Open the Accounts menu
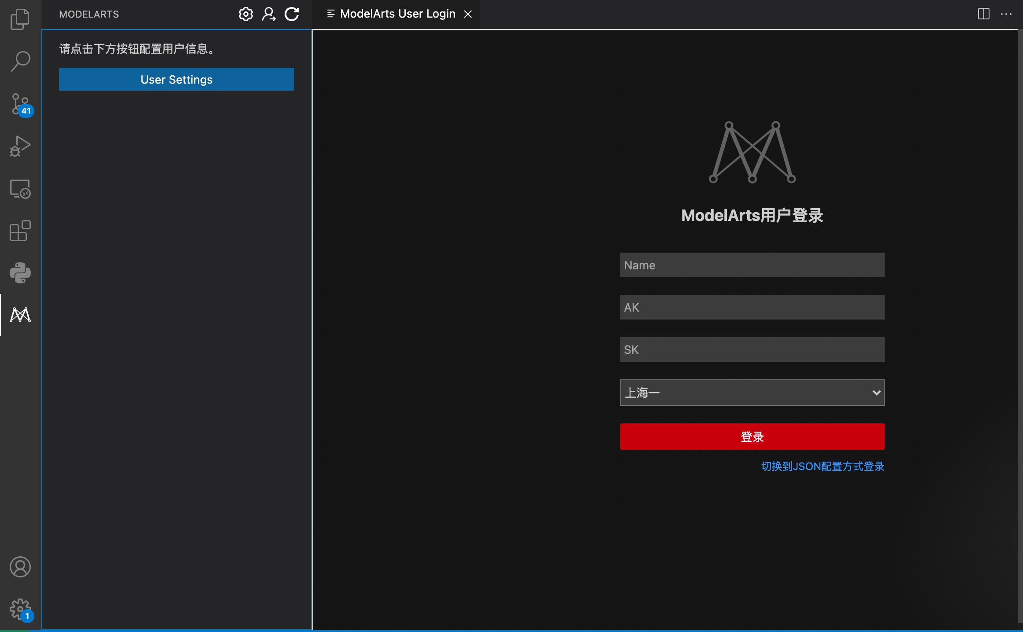 (x=20, y=567)
